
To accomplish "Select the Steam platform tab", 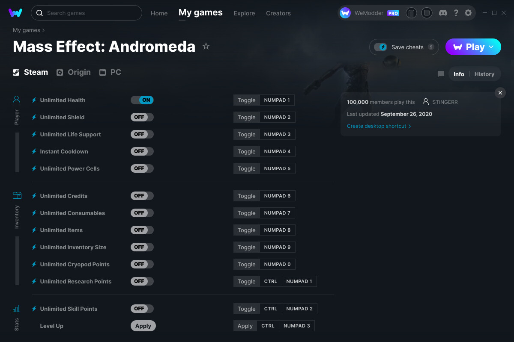I will point(30,72).
